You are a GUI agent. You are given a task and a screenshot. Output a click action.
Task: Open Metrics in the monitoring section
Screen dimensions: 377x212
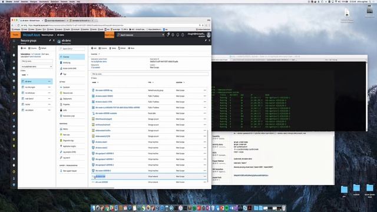coord(72,129)
